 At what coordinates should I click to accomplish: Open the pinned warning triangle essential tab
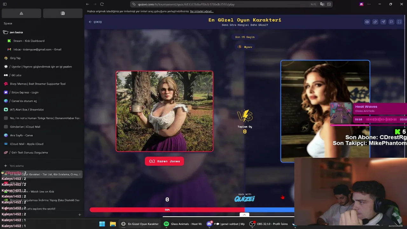click(21, 13)
